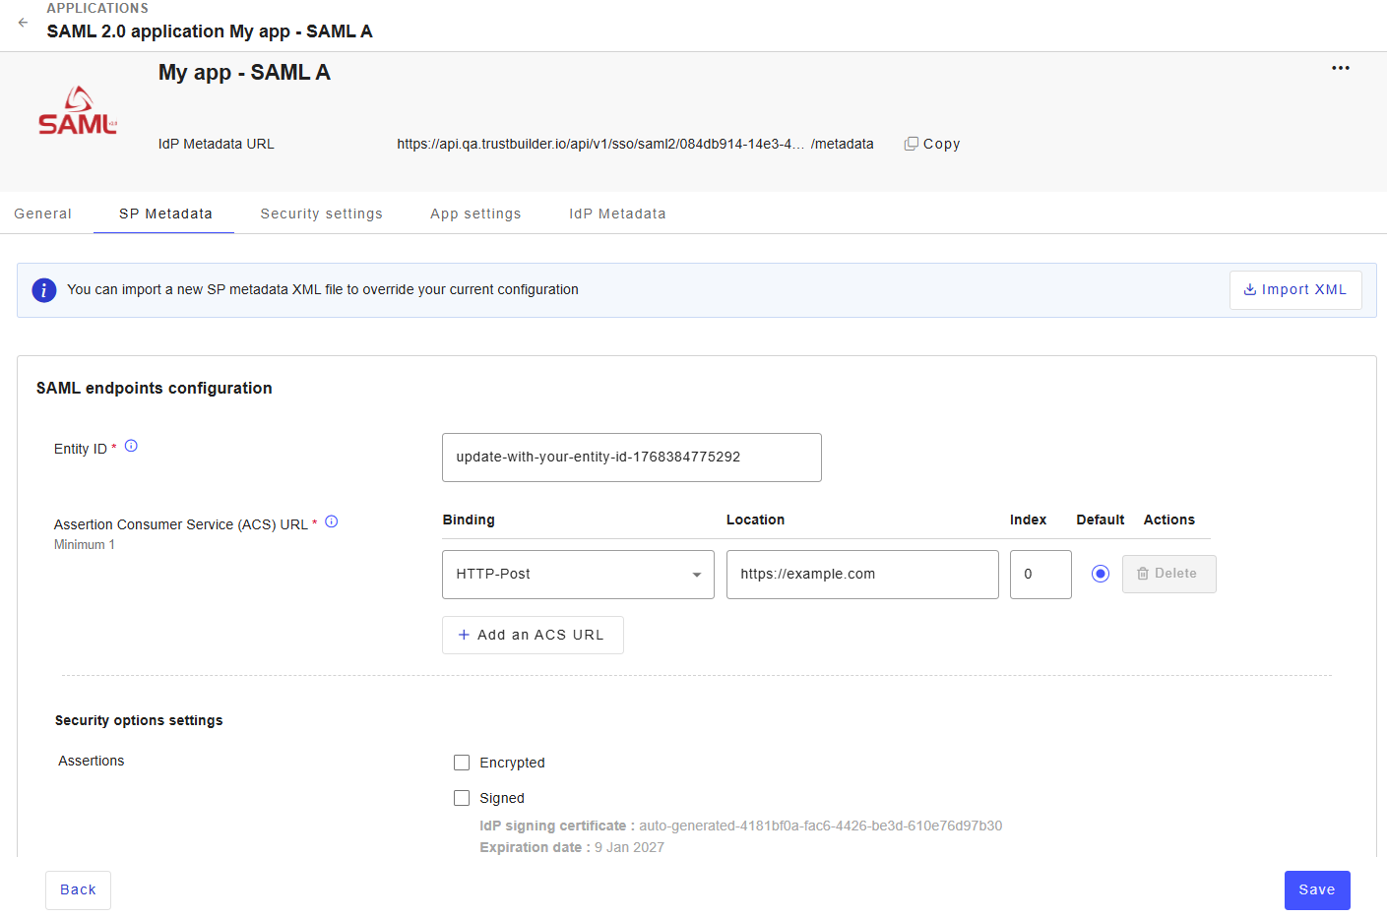Click the SAML logo image
This screenshot has height=918, width=1387.
pos(78,111)
